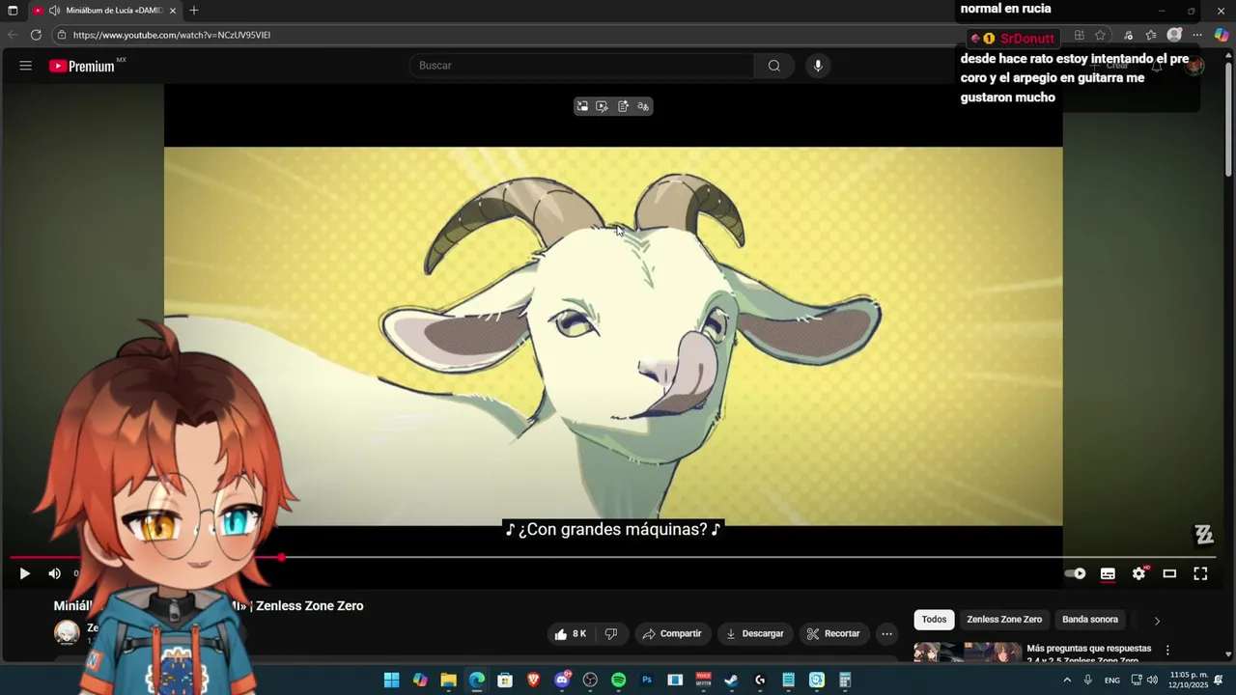Toggle subtitles with the captions button
This screenshot has height=695, width=1236.
pos(1108,573)
